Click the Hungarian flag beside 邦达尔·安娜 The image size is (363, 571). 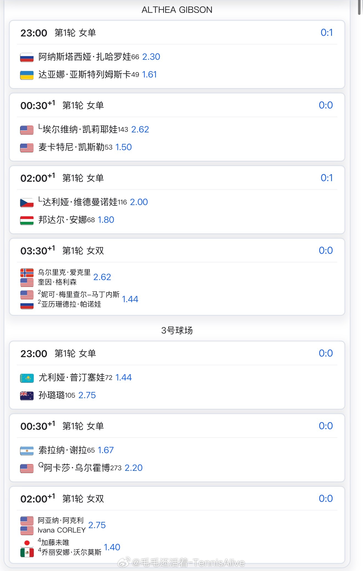[27, 220]
